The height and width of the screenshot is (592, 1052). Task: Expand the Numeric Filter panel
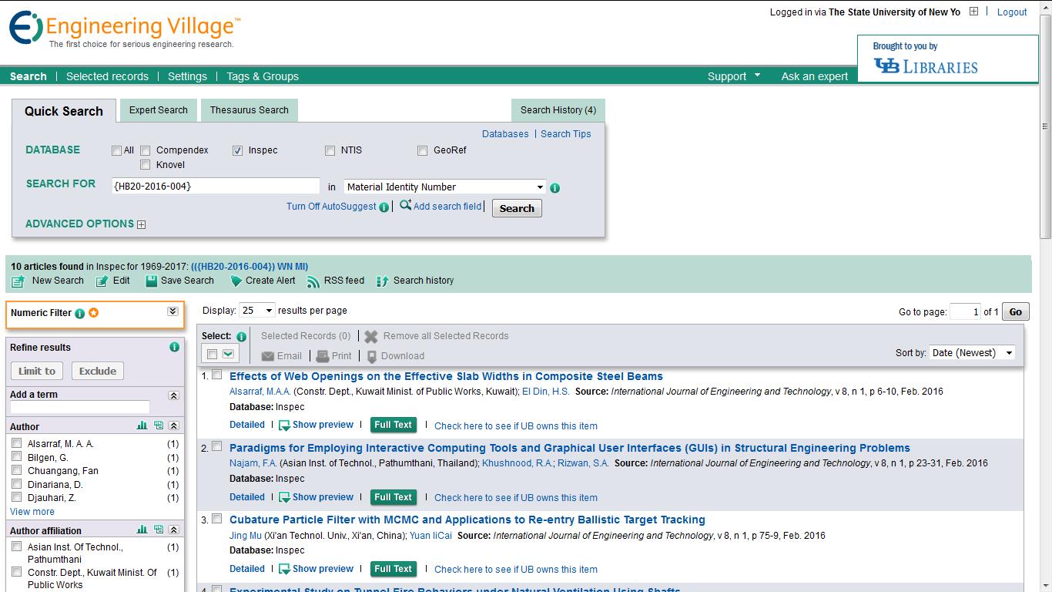(x=173, y=311)
